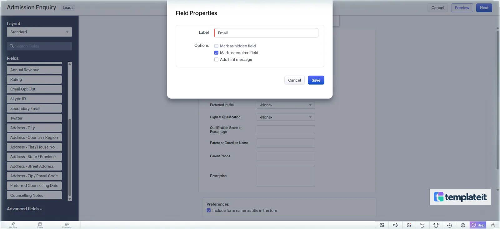Click the Help button in bottom bar

point(478,225)
